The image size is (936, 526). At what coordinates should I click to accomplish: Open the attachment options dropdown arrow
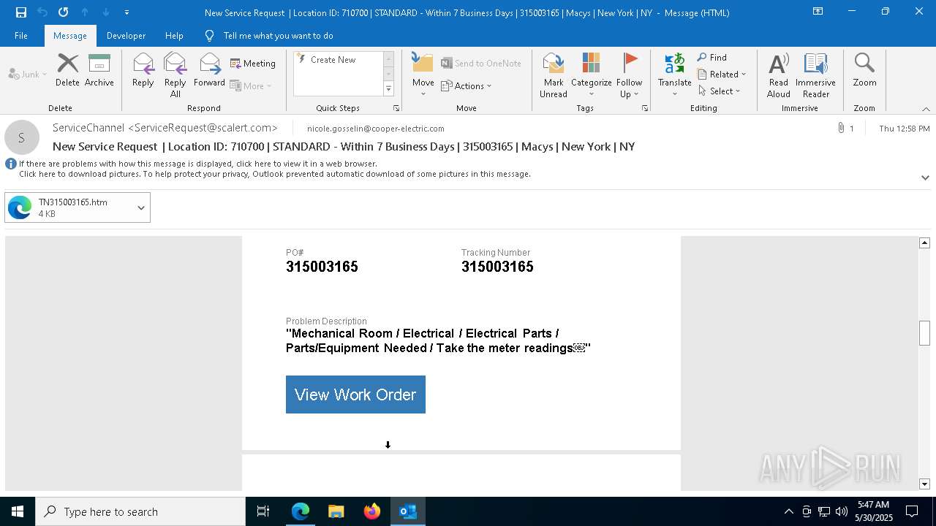pyautogui.click(x=141, y=207)
